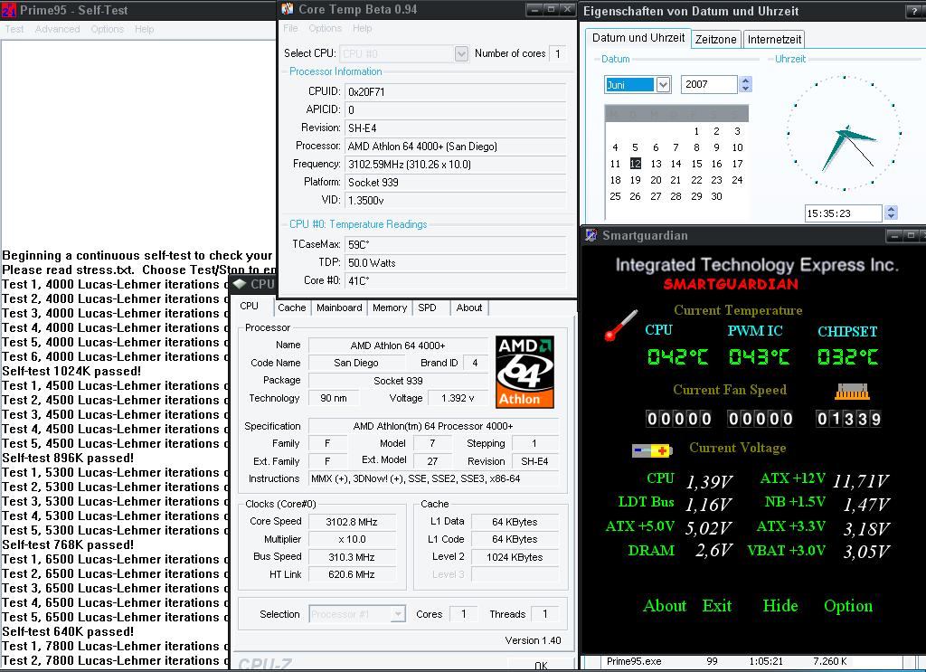Click the Frequency value 3102.59MHz
The image size is (926, 672).
coord(456,165)
